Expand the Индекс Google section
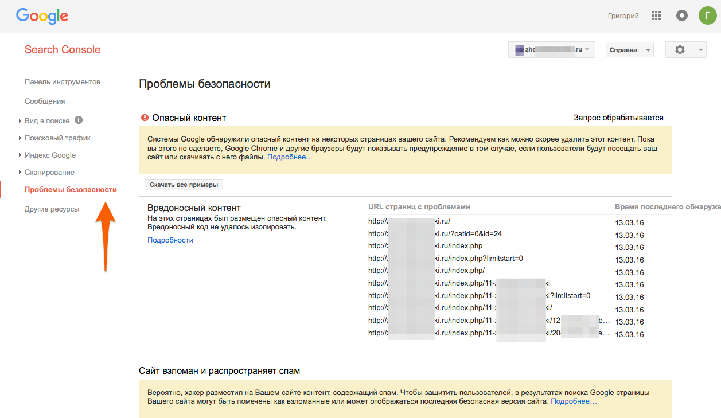The height and width of the screenshot is (418, 721). (50, 155)
